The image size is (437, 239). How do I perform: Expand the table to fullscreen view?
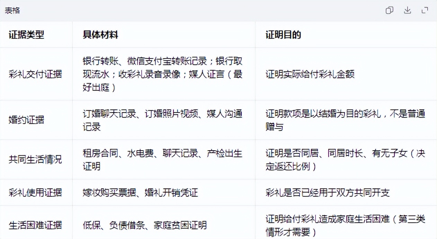coord(425,10)
